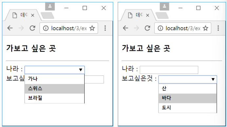Choose 산 from the datalist
Screen dimensions: 227x127
(x=188, y=89)
